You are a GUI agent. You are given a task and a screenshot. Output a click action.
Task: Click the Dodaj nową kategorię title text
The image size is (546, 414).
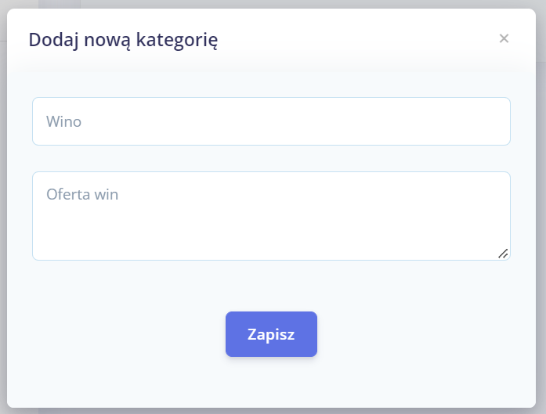pos(123,39)
